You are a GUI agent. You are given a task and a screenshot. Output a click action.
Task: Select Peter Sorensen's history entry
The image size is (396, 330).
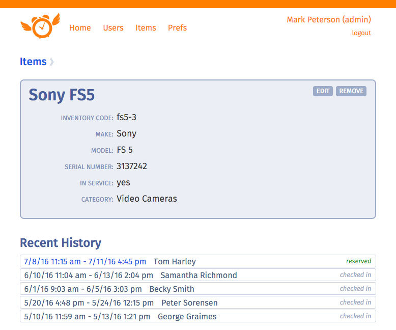(x=198, y=302)
